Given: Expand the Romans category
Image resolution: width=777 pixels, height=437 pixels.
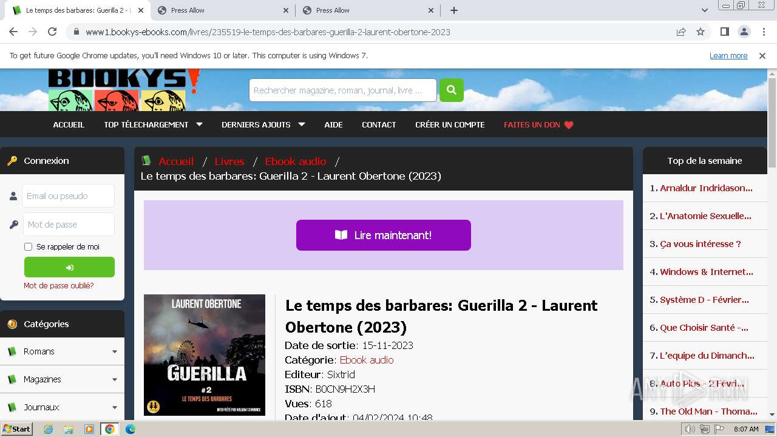Looking at the screenshot, I should 115,351.
